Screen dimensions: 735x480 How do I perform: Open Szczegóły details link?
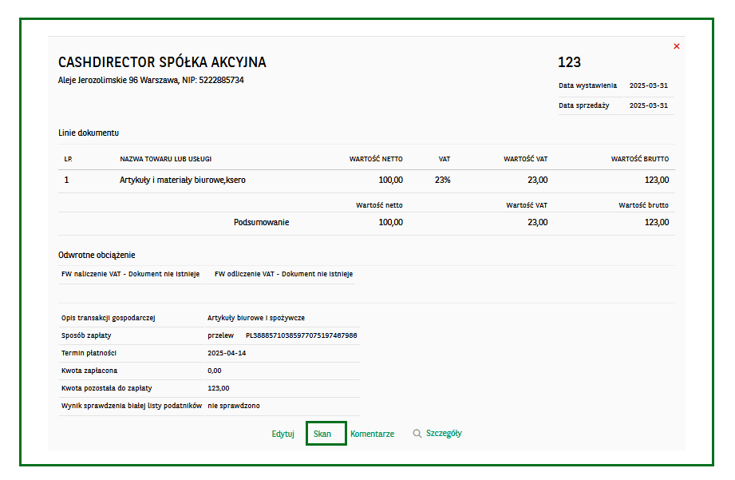click(x=444, y=433)
